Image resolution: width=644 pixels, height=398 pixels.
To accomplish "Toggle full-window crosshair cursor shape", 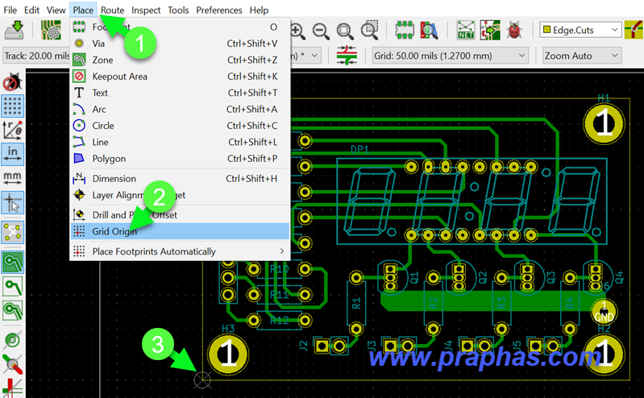I will tap(13, 202).
